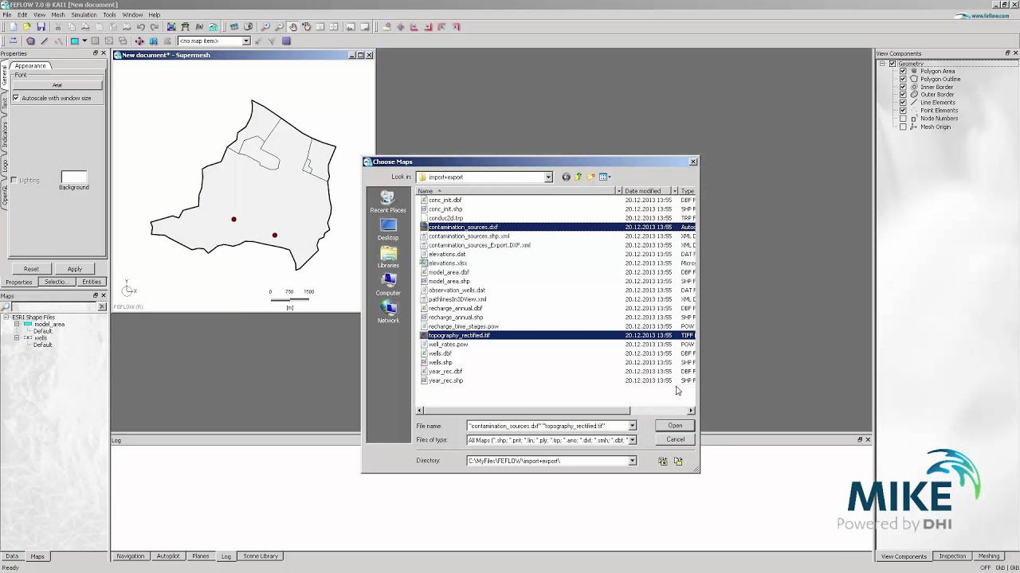Switch to the Scene Library tab
This screenshot has height=573, width=1020.
tap(261, 556)
